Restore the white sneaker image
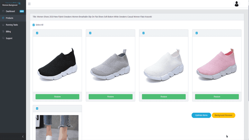The width and height of the screenshot is (249, 140). click(x=164, y=97)
